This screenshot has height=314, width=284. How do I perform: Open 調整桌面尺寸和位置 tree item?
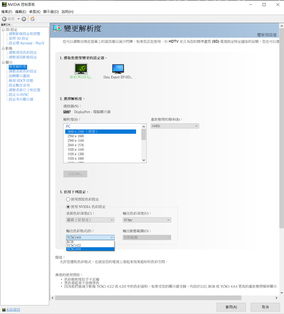[x=24, y=90]
